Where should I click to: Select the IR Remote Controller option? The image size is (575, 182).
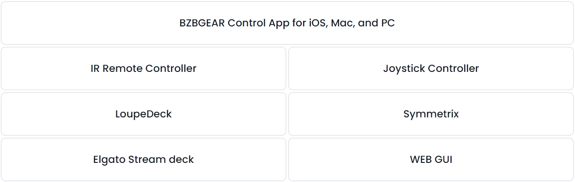143,68
